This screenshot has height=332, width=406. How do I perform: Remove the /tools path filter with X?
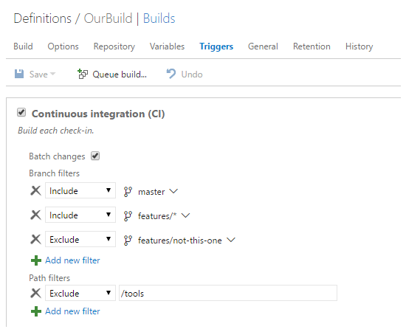tap(35, 293)
